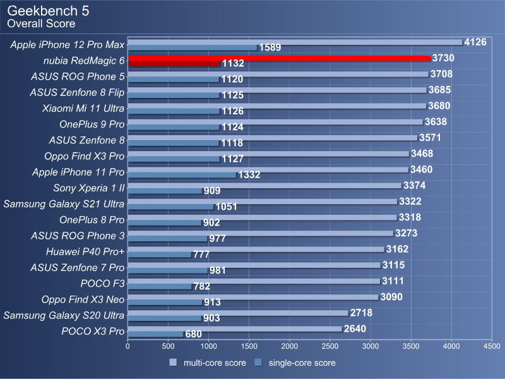505x379 pixels.
Task: Select the OnePlus 8 Pro label
Action: tap(92, 220)
